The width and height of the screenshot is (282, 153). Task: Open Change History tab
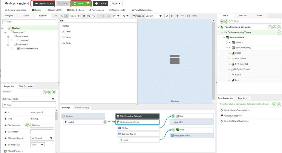118,10
